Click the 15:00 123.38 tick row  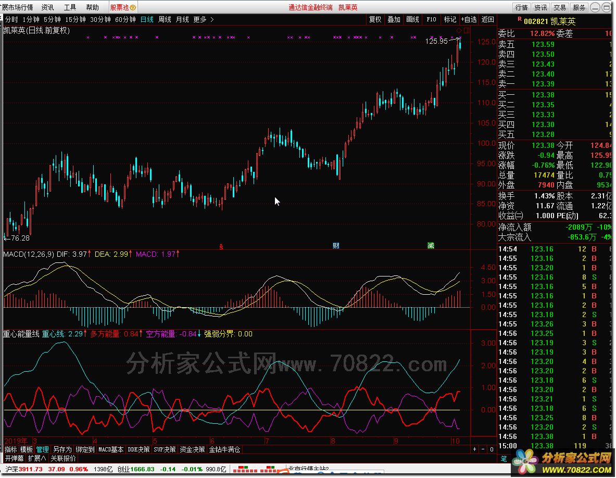[x=555, y=446]
